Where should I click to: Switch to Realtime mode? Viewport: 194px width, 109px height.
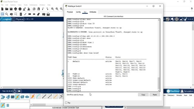coord(173,91)
